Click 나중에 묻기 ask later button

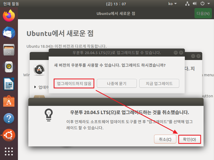117,83
